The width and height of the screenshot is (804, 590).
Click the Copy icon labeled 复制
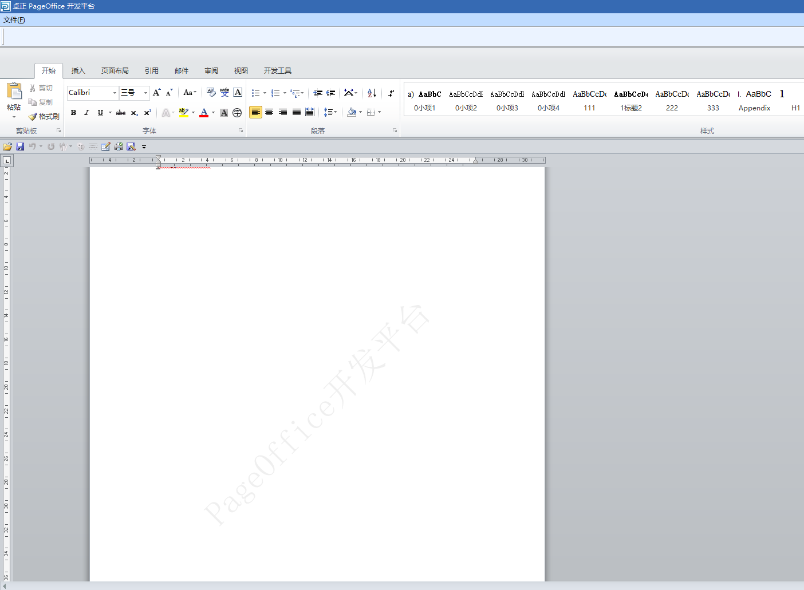tap(40, 102)
